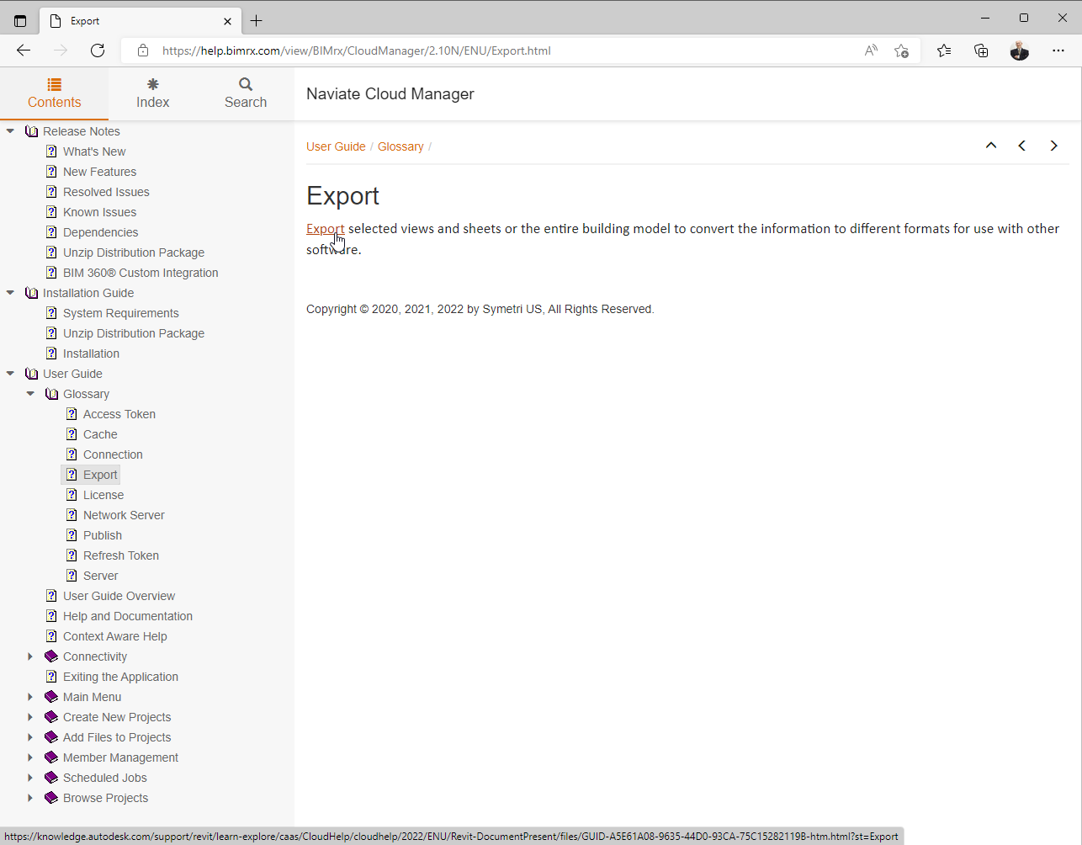The width and height of the screenshot is (1082, 845).
Task: Open the Dependencies topic
Action: (x=100, y=232)
